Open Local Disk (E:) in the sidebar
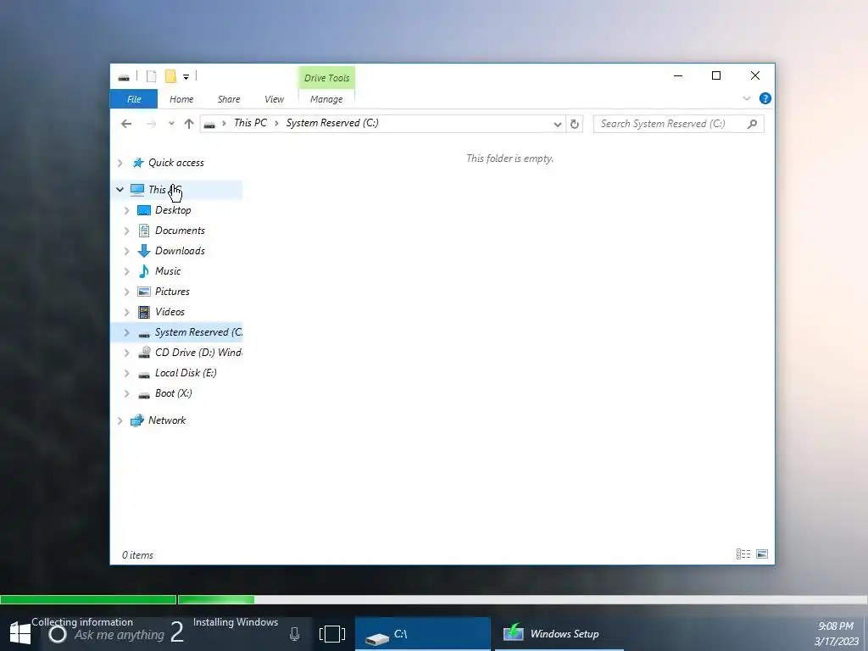 [x=186, y=373]
